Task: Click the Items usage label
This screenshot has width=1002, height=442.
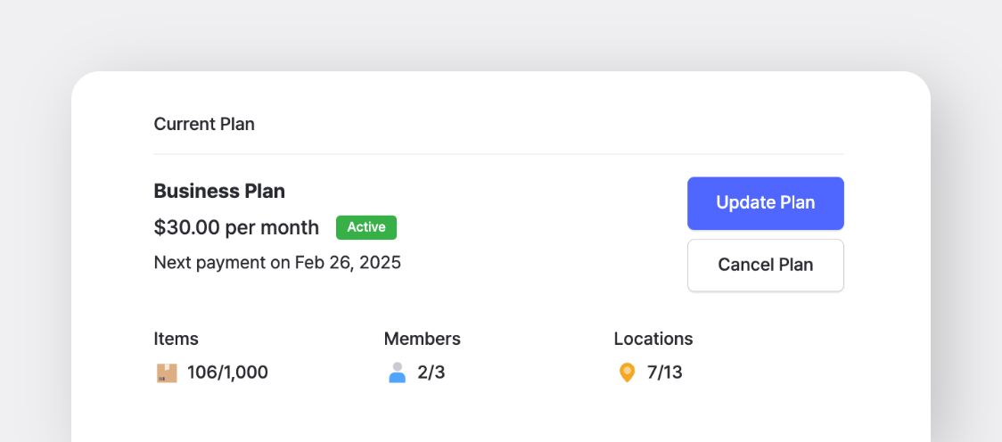Action: point(176,339)
